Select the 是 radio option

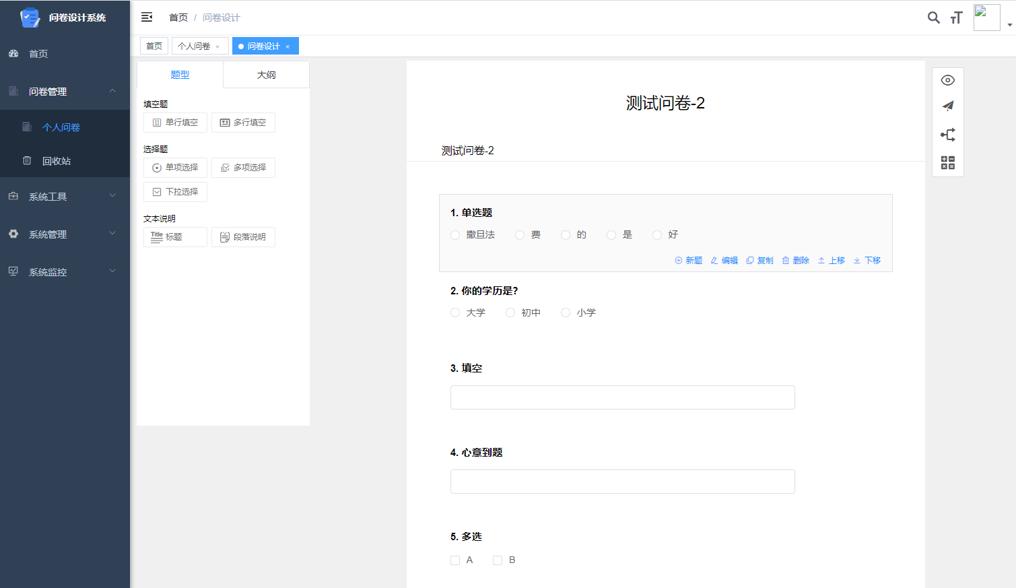[x=611, y=235]
